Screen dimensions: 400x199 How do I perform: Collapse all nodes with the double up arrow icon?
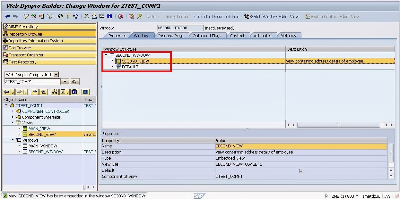(x=43, y=92)
